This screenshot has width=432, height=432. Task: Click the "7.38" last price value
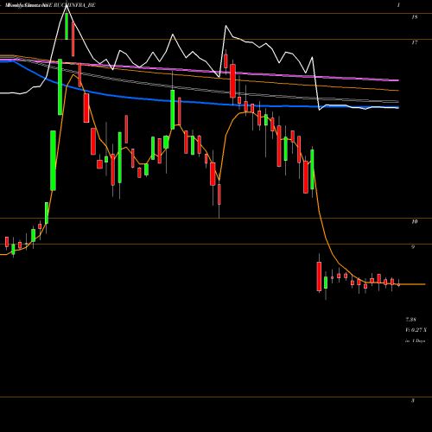410,320
